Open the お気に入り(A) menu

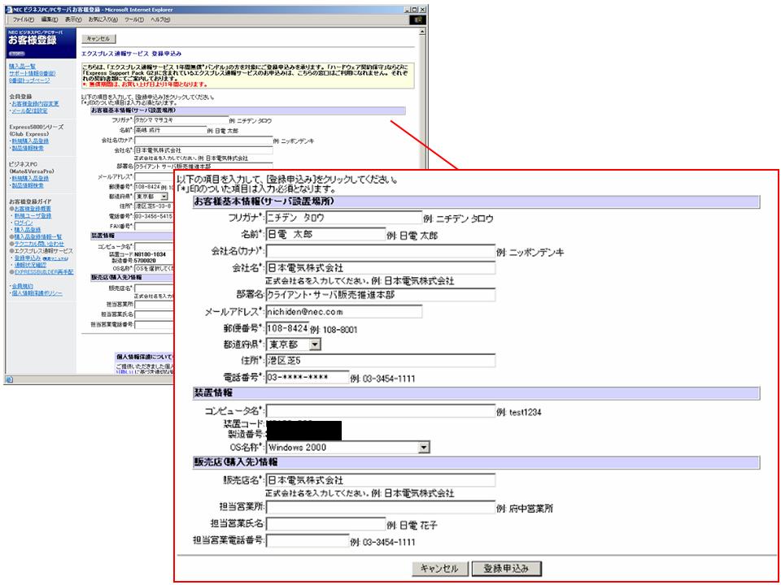tap(103, 19)
